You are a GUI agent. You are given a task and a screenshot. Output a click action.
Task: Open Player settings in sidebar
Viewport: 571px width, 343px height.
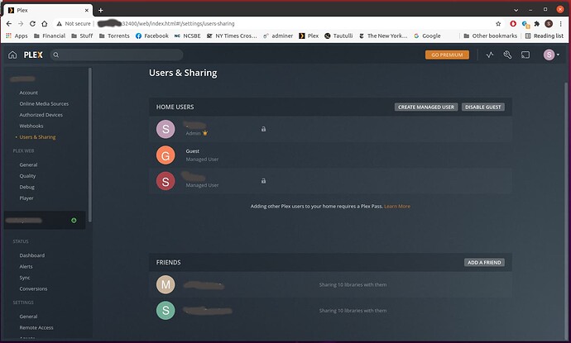[26, 198]
